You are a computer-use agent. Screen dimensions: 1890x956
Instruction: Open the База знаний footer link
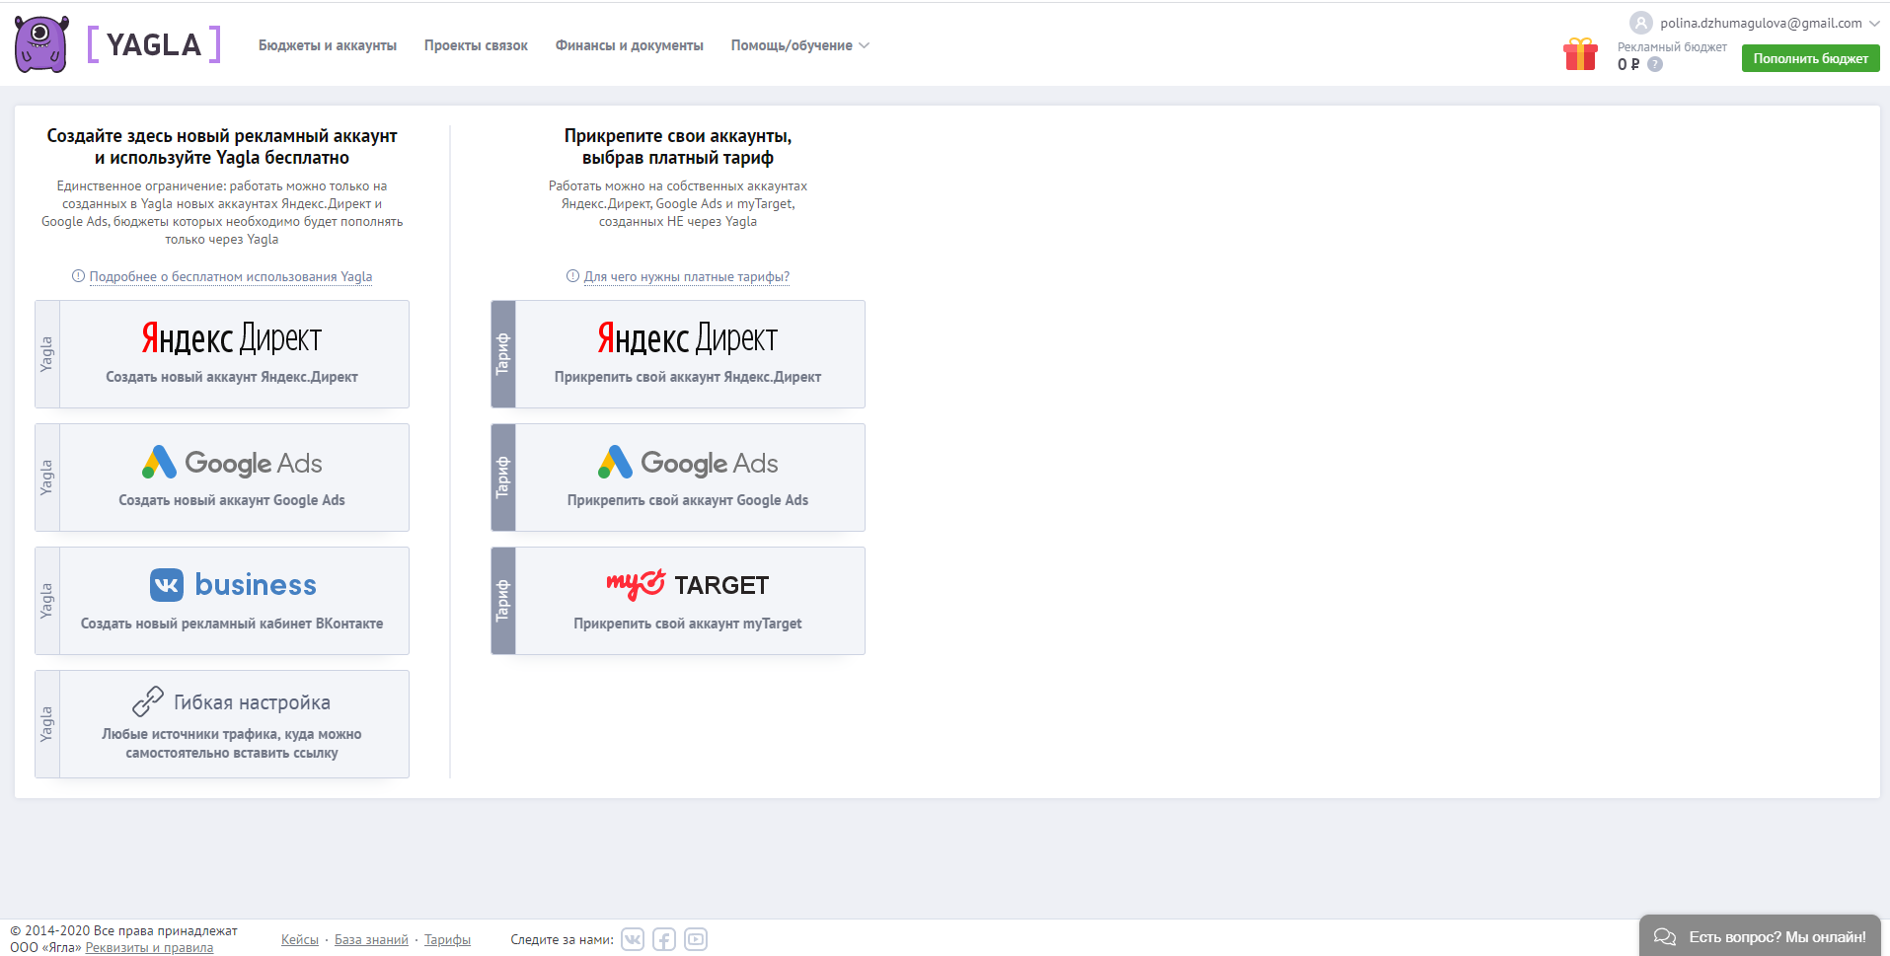point(371,939)
